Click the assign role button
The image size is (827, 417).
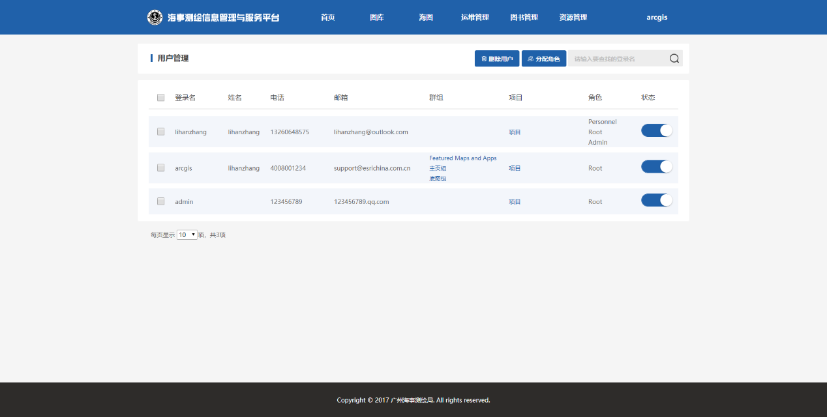544,59
